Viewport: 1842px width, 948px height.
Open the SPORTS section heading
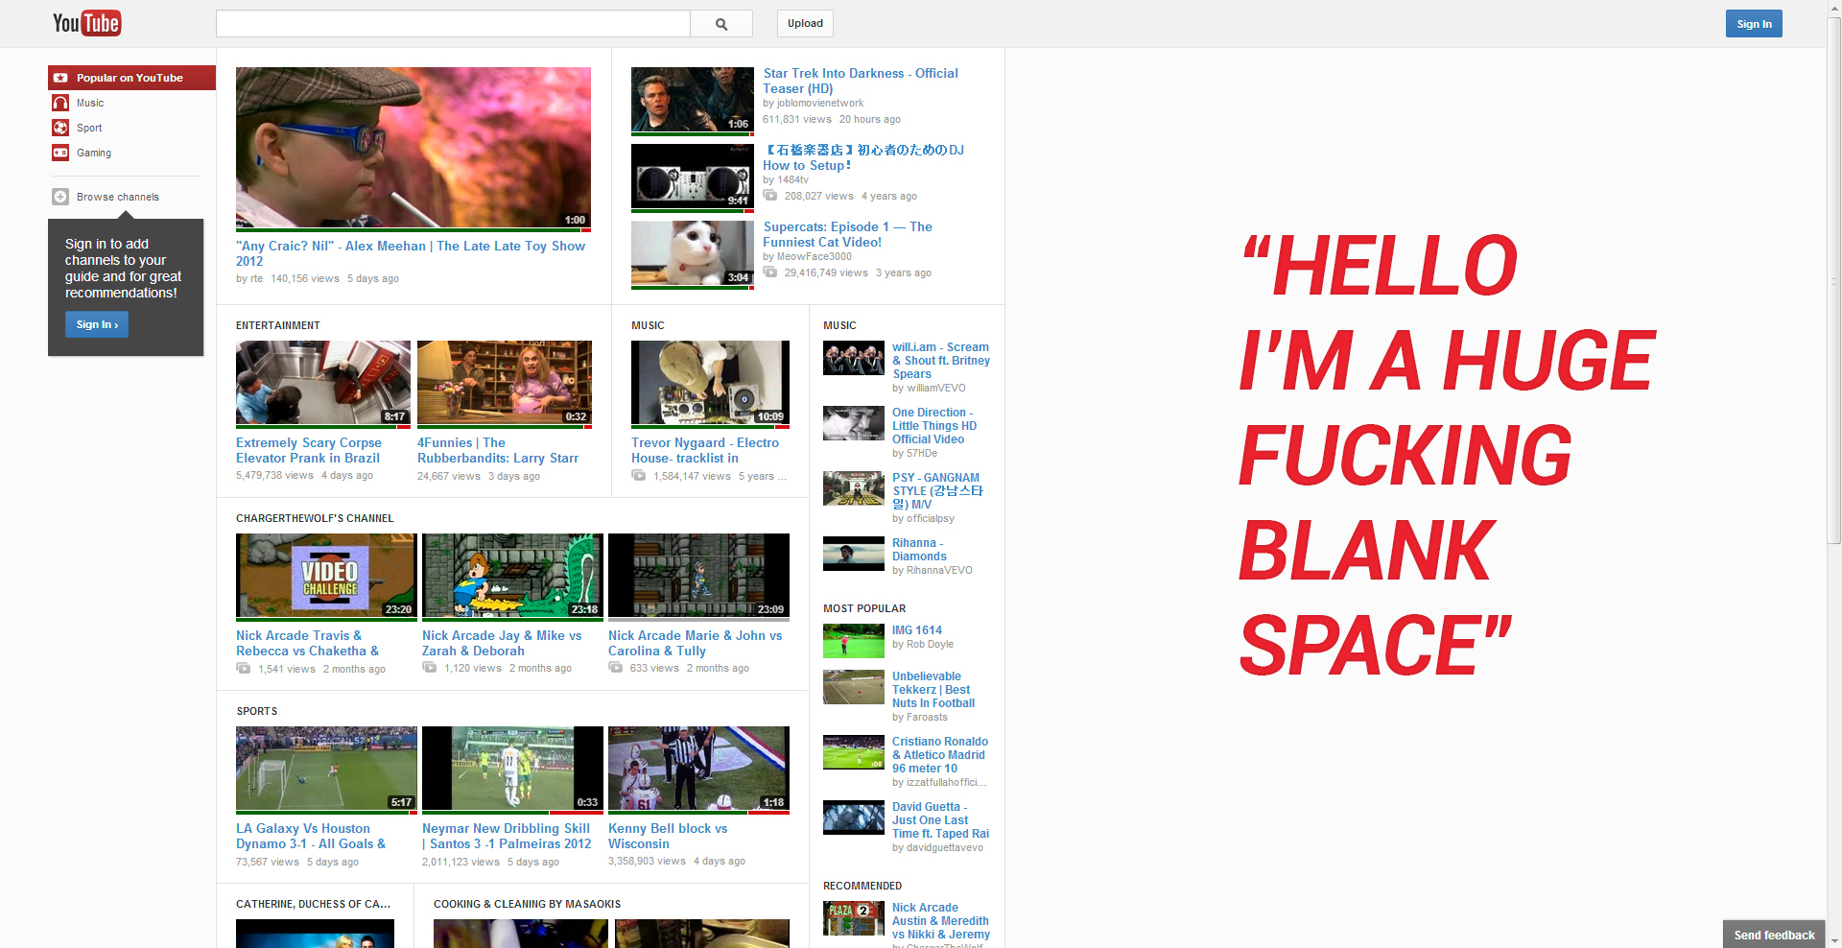[x=257, y=711]
